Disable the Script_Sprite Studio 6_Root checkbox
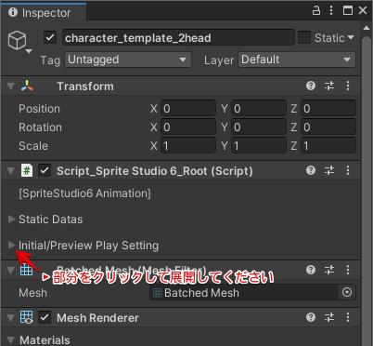 45,170
